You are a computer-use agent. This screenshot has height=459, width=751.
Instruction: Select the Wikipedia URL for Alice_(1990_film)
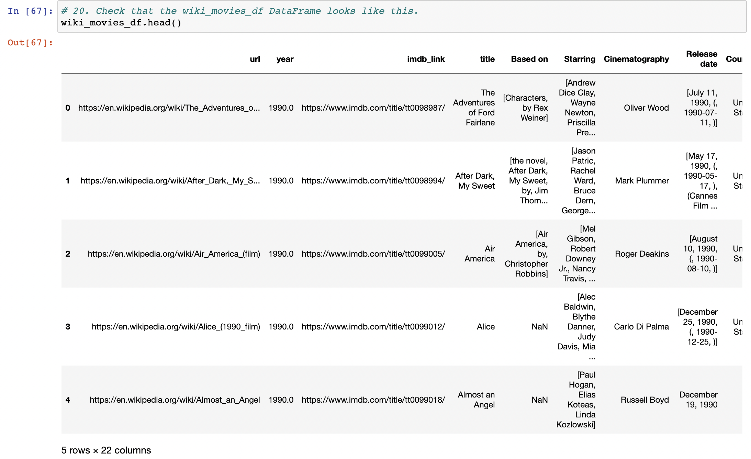(x=176, y=327)
